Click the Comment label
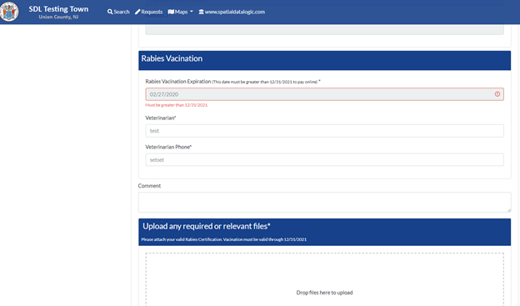The height and width of the screenshot is (306, 520). point(149,186)
